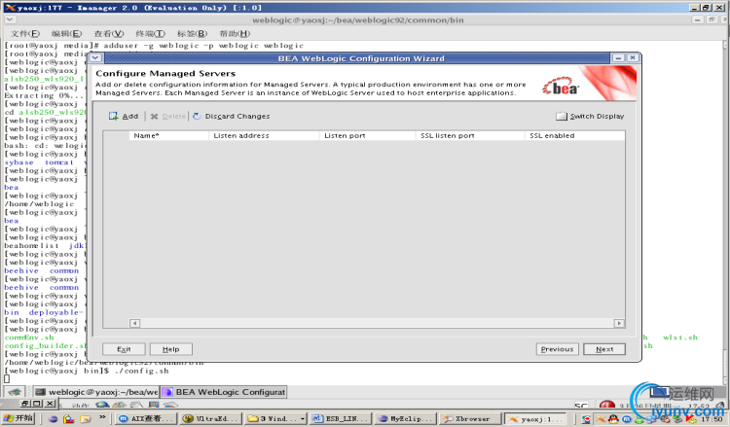Expand the quick launch overflow chevron
This screenshot has width=730, height=427.
(102, 417)
